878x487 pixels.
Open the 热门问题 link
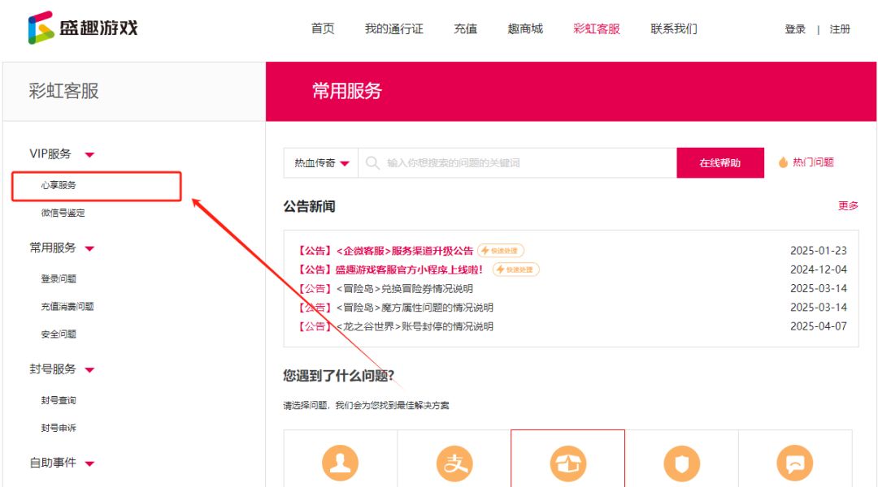(813, 162)
